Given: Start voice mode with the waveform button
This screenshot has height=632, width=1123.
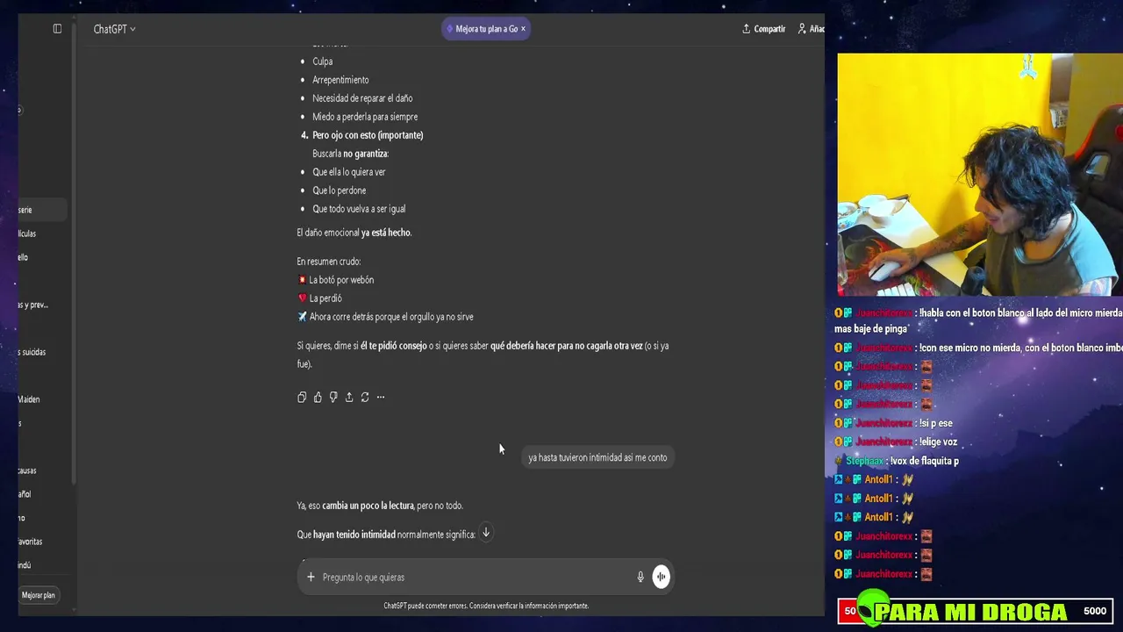Looking at the screenshot, I should (661, 577).
